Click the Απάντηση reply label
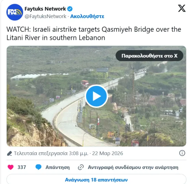The height and width of the screenshot is (184, 190). coord(57,167)
